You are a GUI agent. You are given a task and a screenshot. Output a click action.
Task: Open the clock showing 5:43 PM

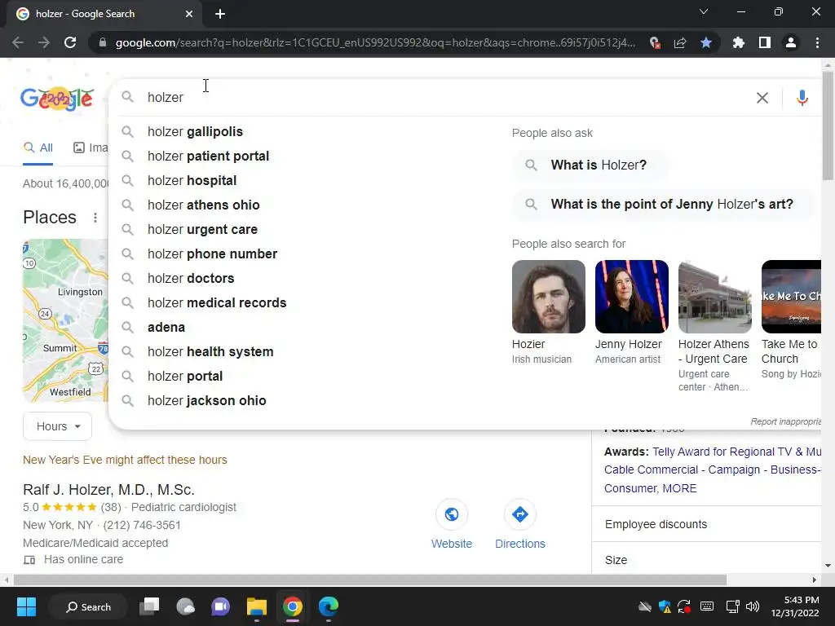(794, 606)
